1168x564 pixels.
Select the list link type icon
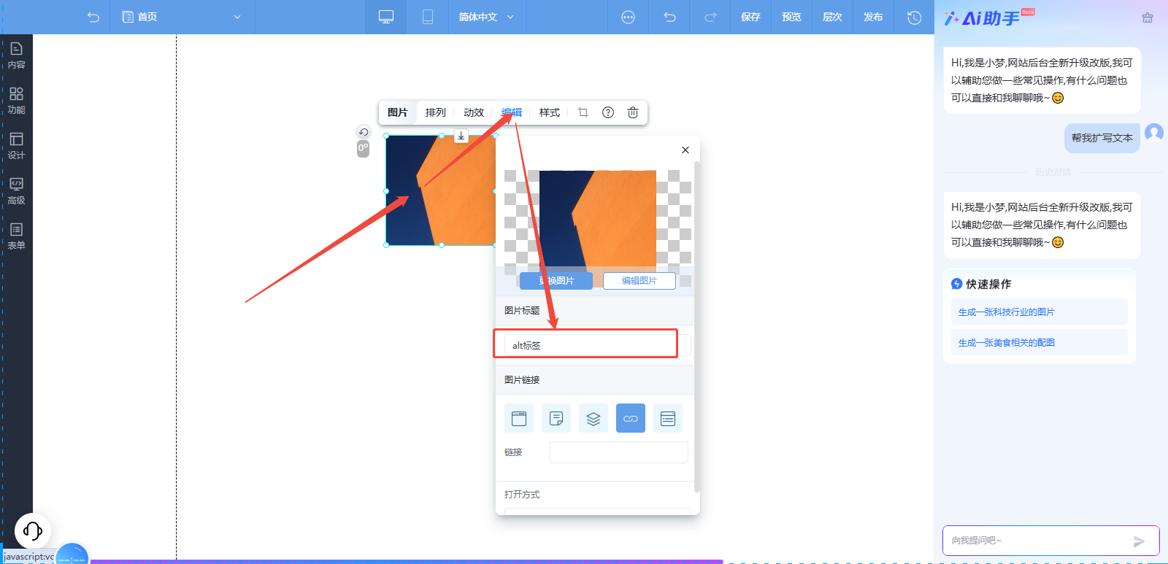(x=668, y=418)
